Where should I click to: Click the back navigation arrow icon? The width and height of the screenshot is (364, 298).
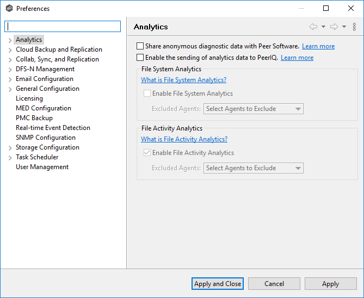pyautogui.click(x=313, y=27)
